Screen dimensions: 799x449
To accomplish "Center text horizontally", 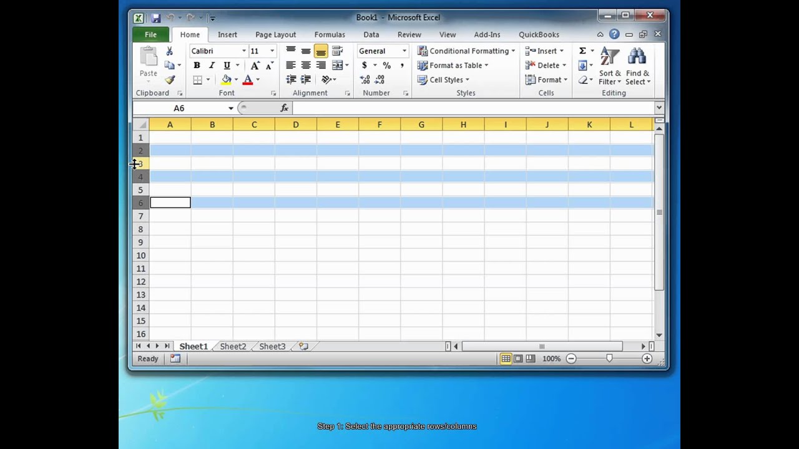I will pos(306,65).
